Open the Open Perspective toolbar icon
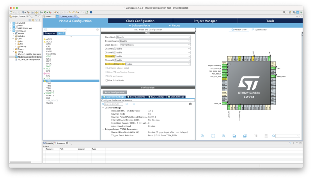312x179 pixels. click(290, 12)
